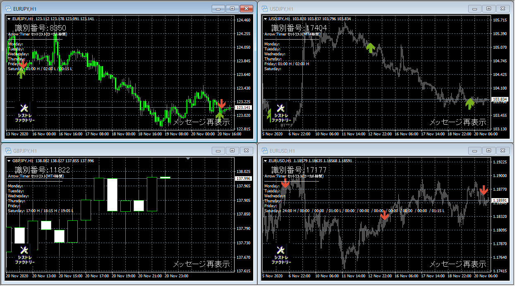Click the EURJPY,H1 window title bar chart icon

(7, 8)
